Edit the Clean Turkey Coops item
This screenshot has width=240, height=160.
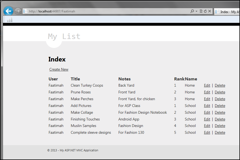[207, 86]
